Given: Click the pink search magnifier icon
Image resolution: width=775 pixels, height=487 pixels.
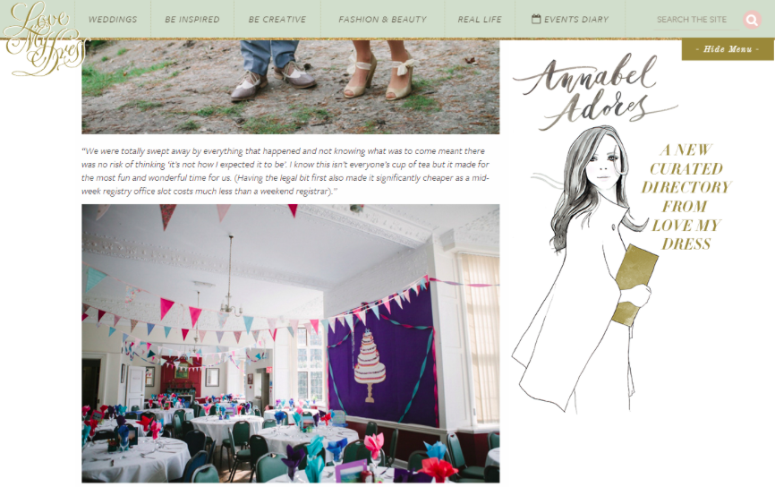Looking at the screenshot, I should click(x=752, y=20).
